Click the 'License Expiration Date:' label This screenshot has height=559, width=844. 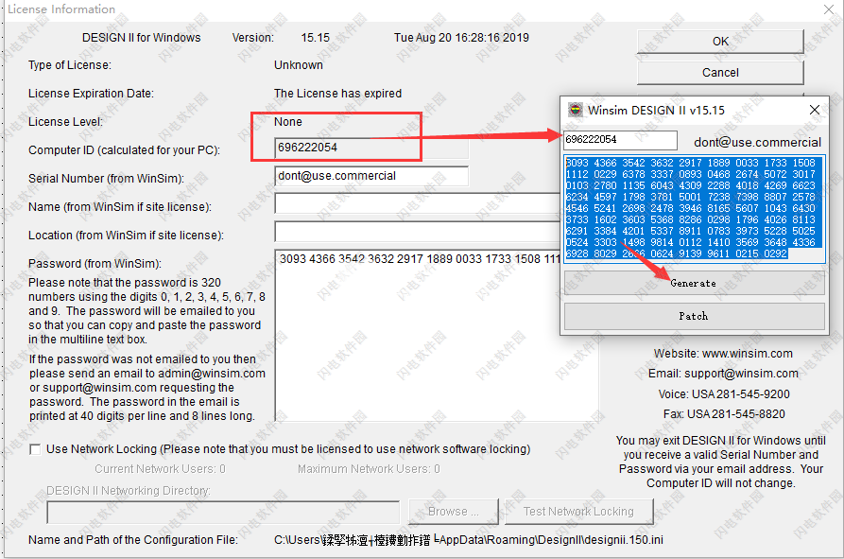tap(91, 94)
